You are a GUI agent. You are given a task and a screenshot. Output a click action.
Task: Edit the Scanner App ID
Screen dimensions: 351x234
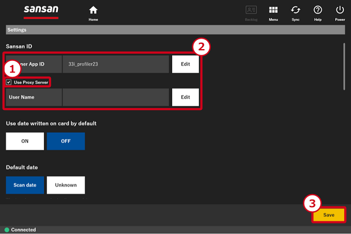pos(185,64)
